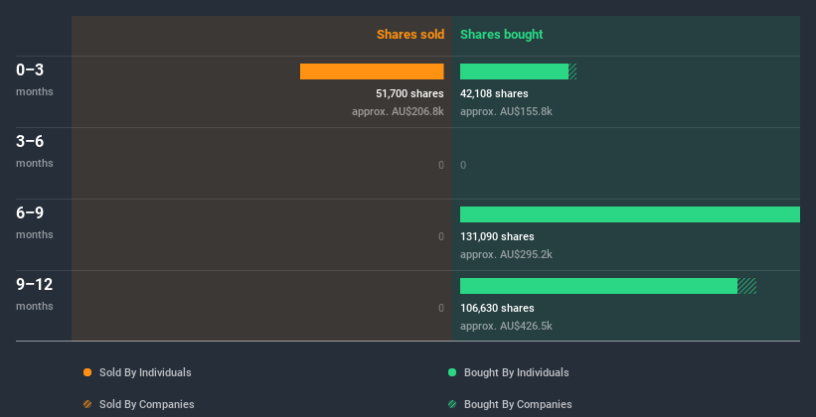Click the Shares sold column header

[410, 35]
